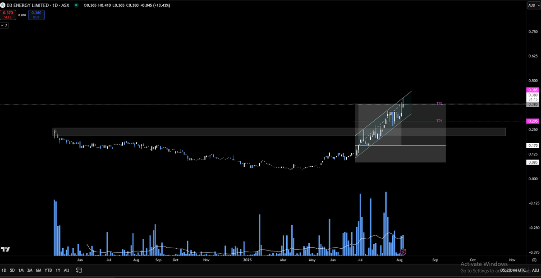Click the red 0.370 SELL button

coord(7,14)
